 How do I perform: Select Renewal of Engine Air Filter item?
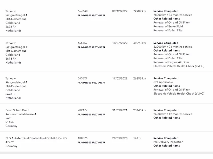[171, 62]
